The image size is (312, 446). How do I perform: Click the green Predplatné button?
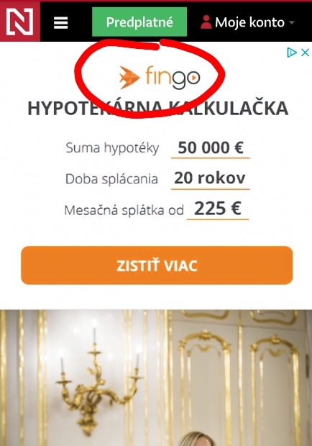139,22
